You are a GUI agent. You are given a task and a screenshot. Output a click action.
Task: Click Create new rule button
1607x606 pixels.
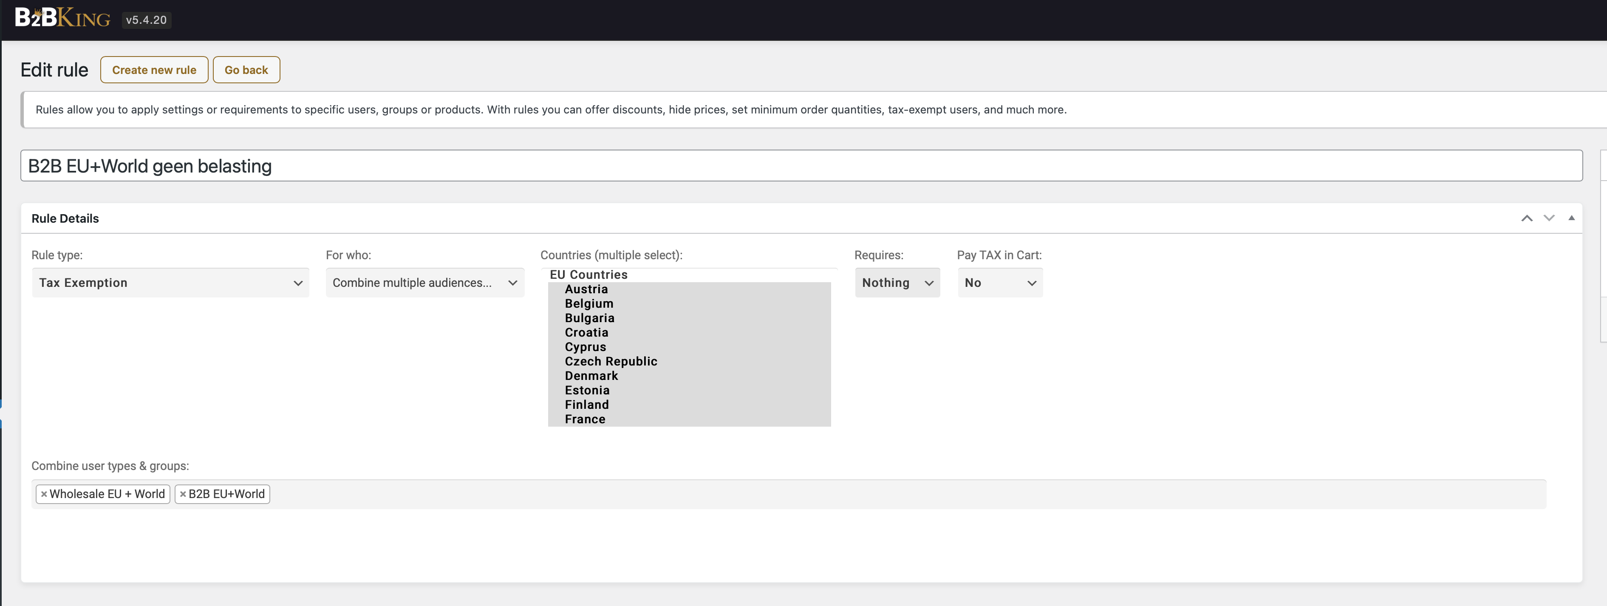tap(154, 70)
